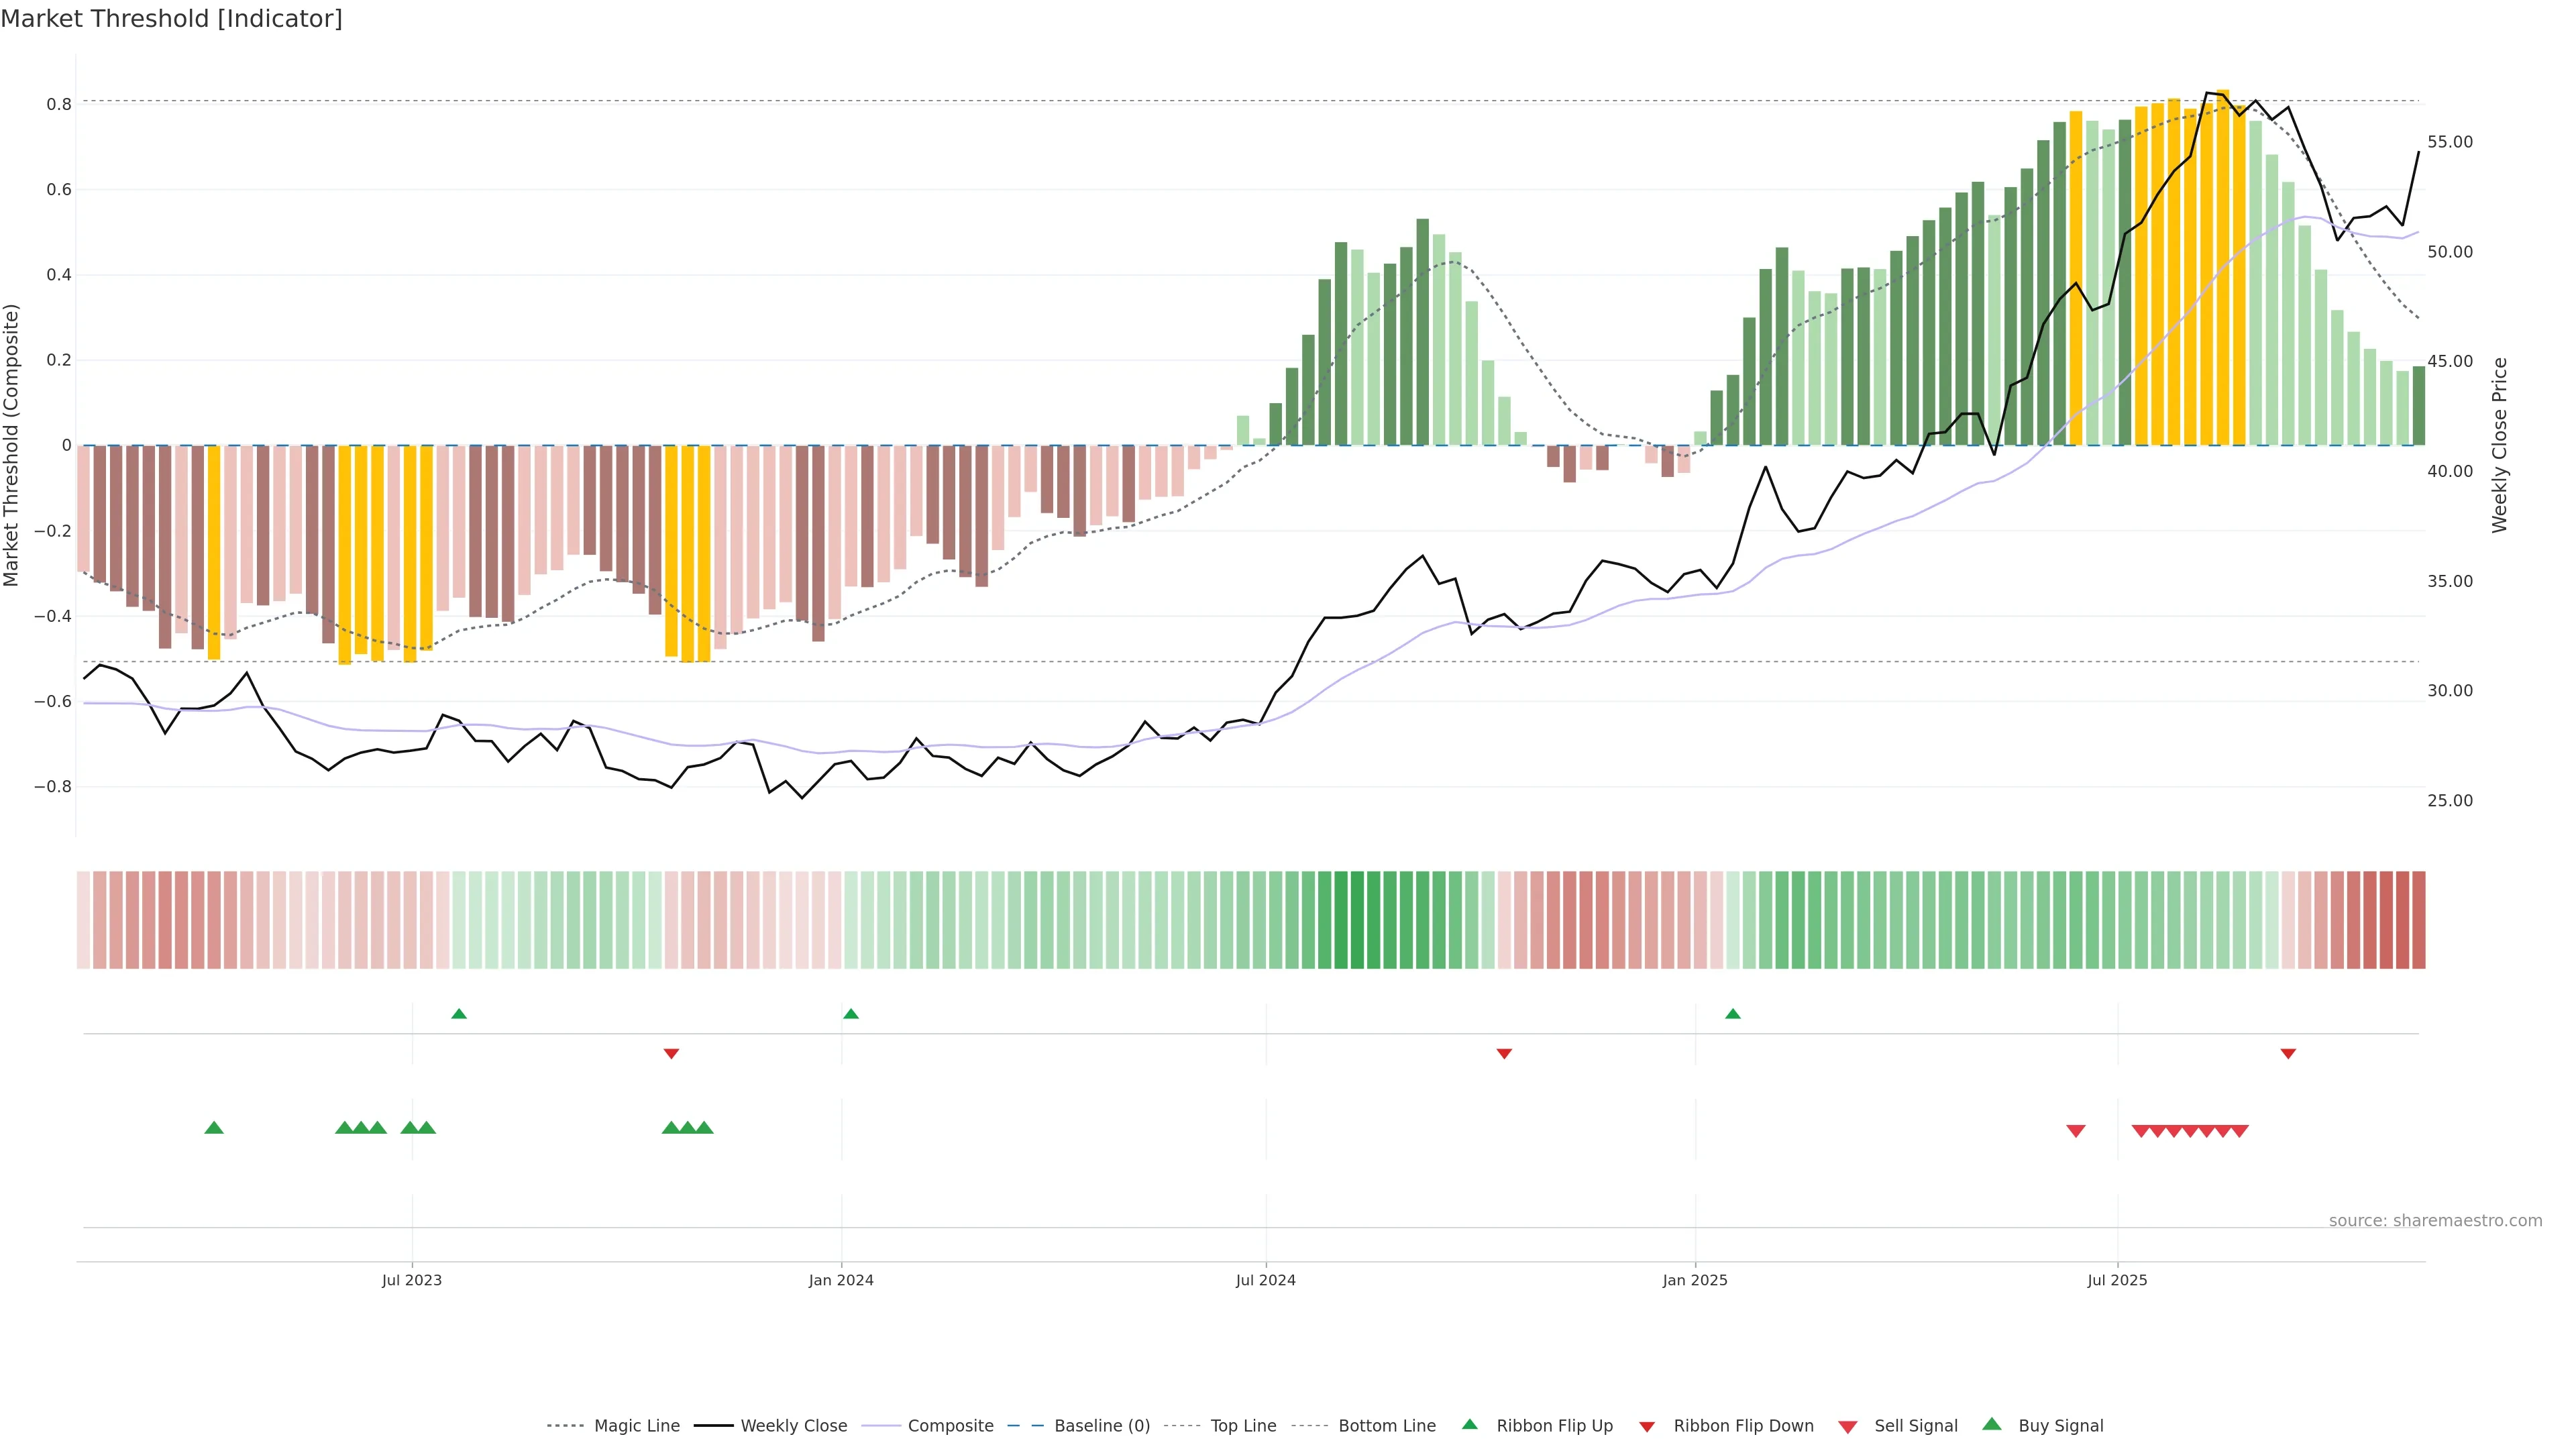Click the source: sharemaestro.com text
2576x1449 pixels.
pyautogui.click(x=2435, y=1220)
